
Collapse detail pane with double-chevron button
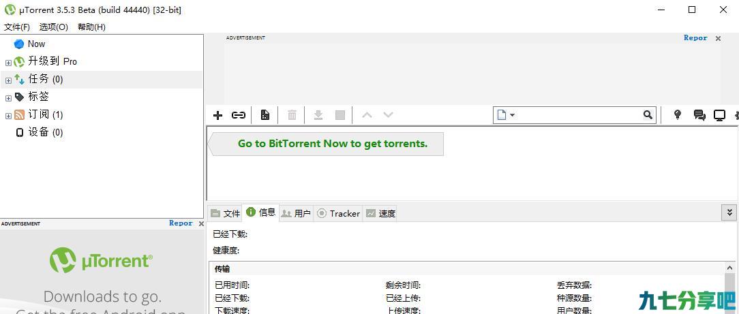coord(729,213)
